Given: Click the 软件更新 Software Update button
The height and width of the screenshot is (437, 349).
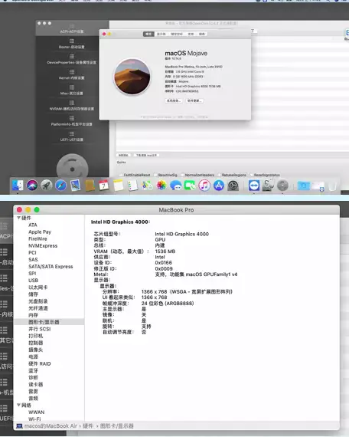Looking at the screenshot, I should coord(194,100).
